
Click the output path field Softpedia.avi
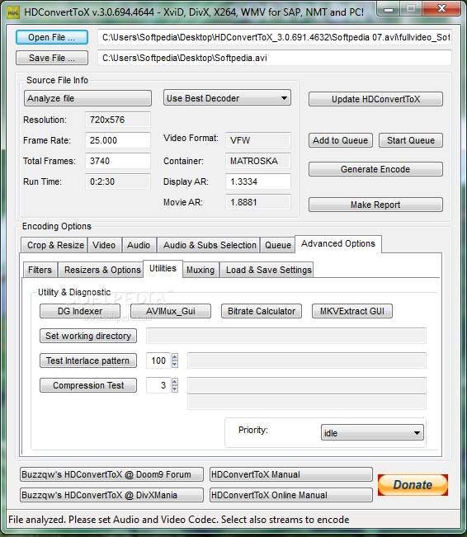tap(275, 58)
